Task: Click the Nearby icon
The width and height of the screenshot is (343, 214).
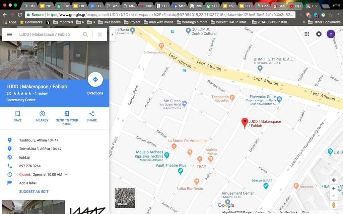Action: click(x=42, y=114)
